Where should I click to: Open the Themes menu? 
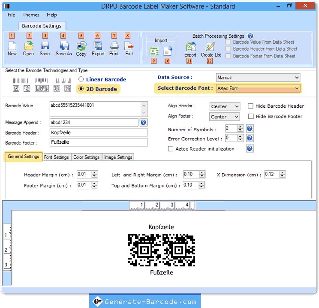pyautogui.click(x=31, y=15)
